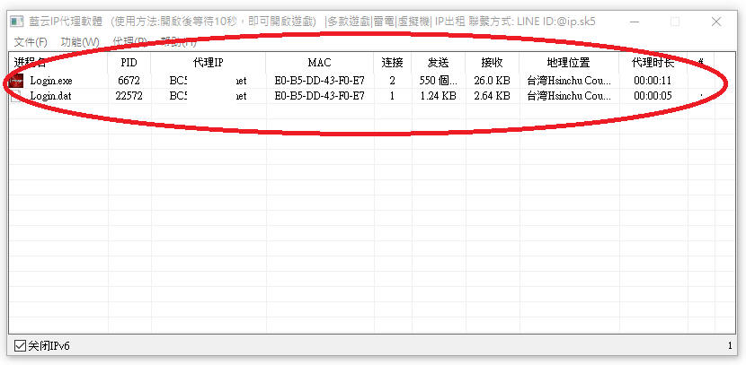The width and height of the screenshot is (746, 365).
Task: Open the 代理(P) menu
Action: [130, 42]
